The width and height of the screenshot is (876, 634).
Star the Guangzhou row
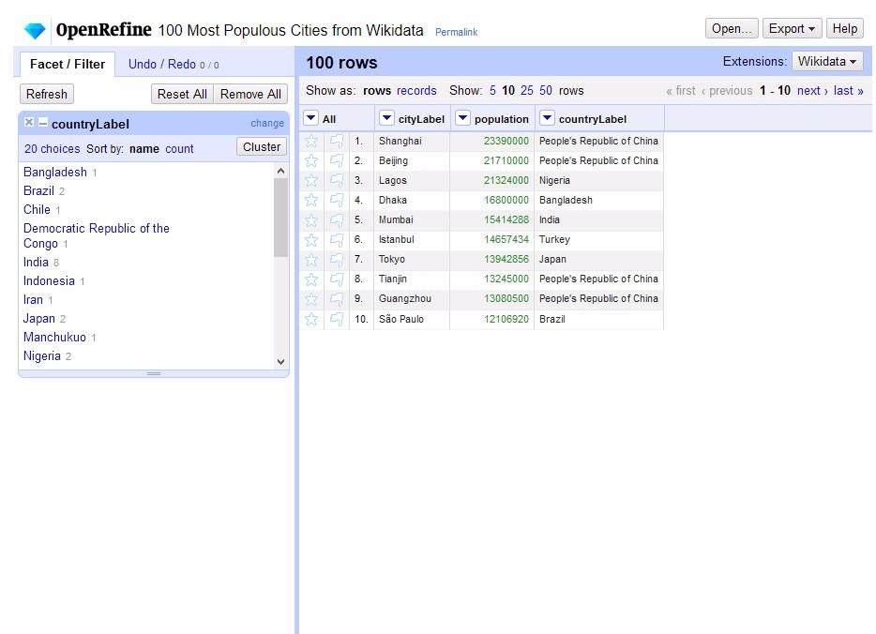311,299
